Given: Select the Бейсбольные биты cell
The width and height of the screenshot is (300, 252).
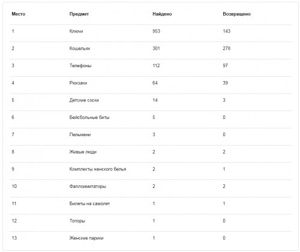Looking at the screenshot, I should pyautogui.click(x=89, y=118).
